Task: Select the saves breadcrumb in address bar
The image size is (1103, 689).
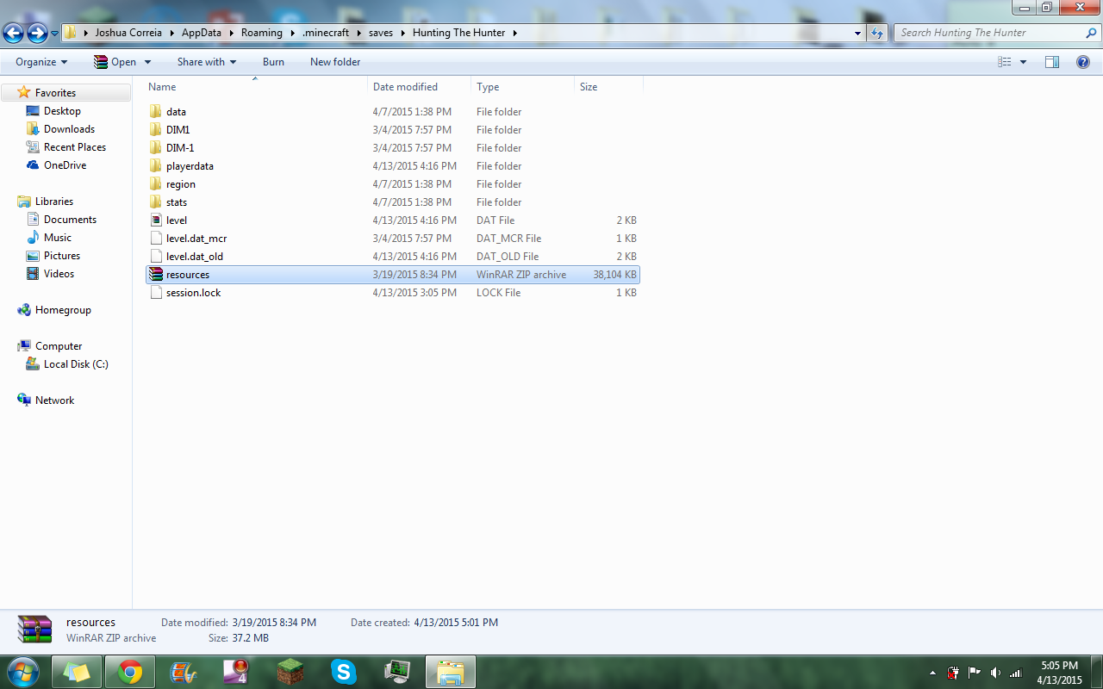Action: [x=380, y=33]
